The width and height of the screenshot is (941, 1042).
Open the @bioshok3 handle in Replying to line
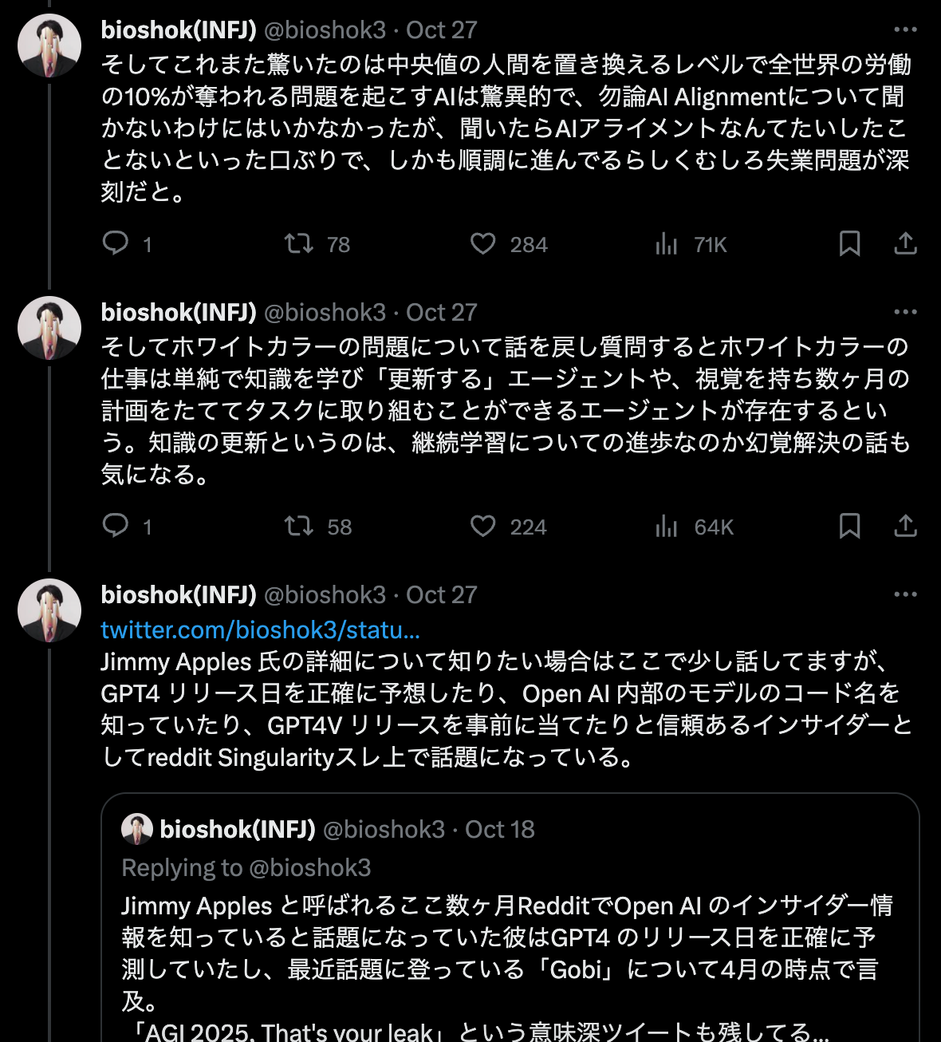(310, 867)
